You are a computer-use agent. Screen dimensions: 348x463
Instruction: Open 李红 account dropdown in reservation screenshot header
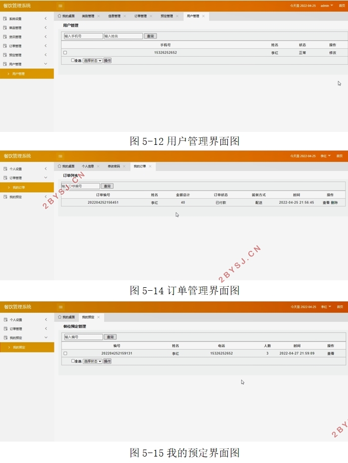(x=326, y=307)
